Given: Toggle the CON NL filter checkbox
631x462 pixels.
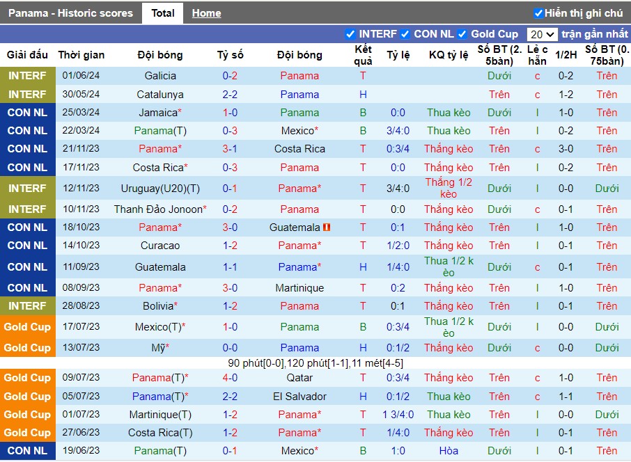Looking at the screenshot, I should 405,34.
